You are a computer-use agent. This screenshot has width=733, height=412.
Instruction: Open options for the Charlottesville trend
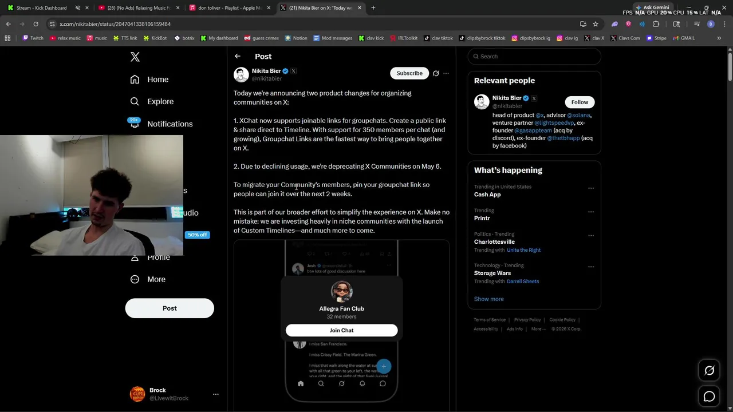coord(591,235)
